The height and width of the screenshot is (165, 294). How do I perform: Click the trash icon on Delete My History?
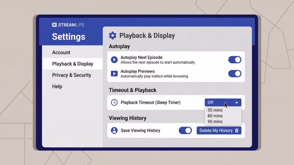[237, 131]
